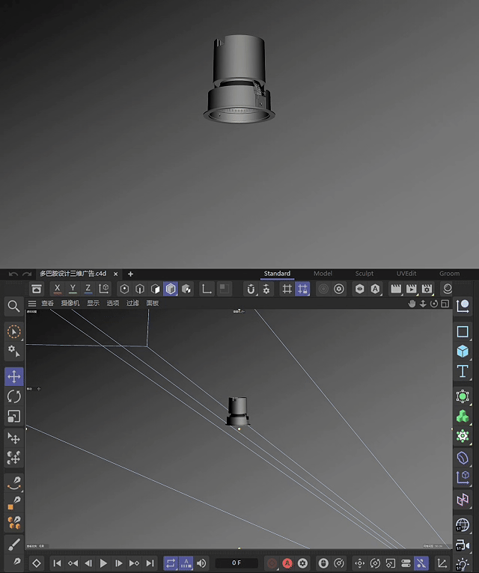Select Edges mode
Image resolution: width=479 pixels, height=573 pixels.
pos(140,289)
